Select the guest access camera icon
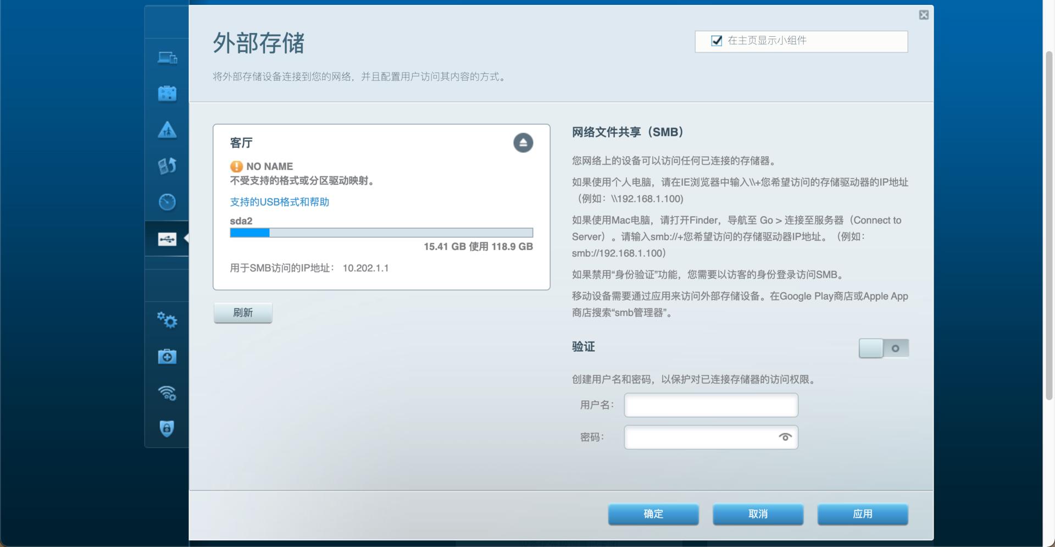This screenshot has height=547, width=1055. 166,93
